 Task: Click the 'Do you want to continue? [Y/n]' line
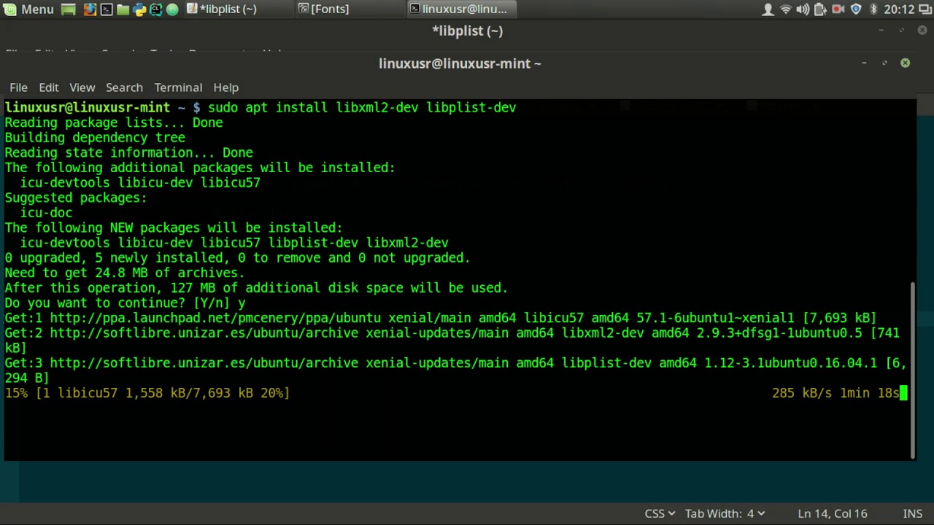pos(125,303)
